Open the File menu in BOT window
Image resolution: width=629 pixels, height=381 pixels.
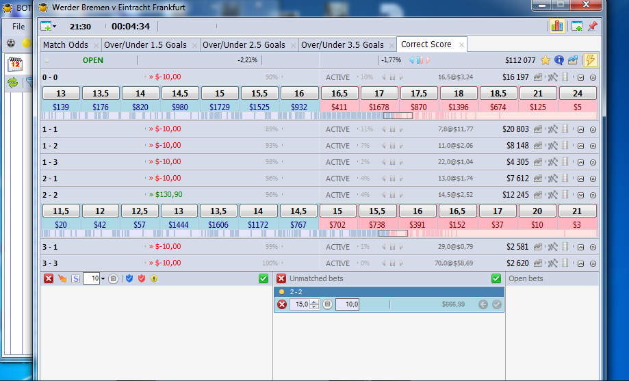point(18,27)
